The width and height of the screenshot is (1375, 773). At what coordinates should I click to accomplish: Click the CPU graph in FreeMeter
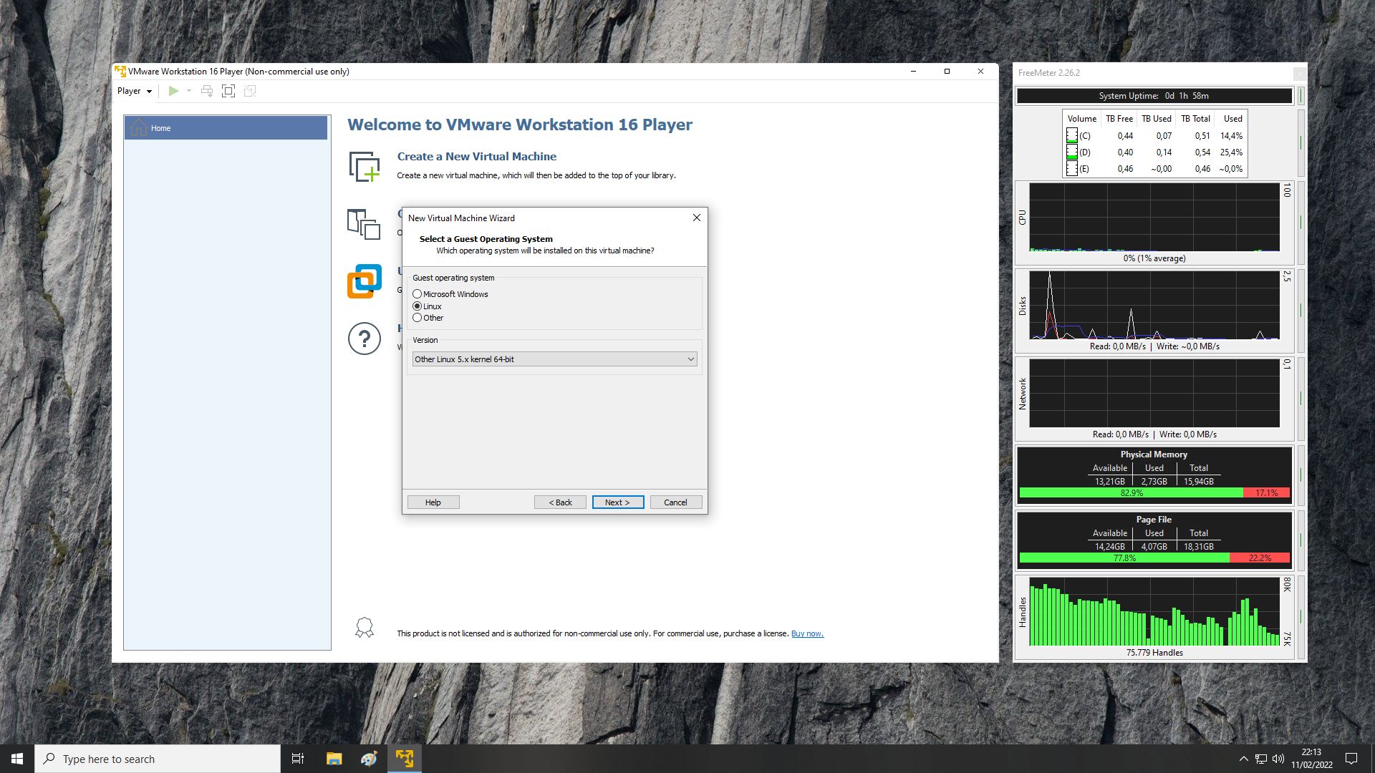1154,217
